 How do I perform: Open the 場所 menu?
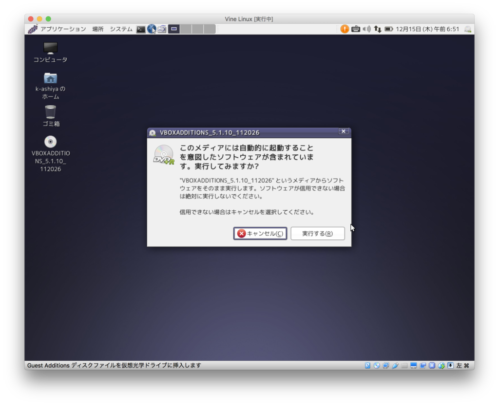97,29
